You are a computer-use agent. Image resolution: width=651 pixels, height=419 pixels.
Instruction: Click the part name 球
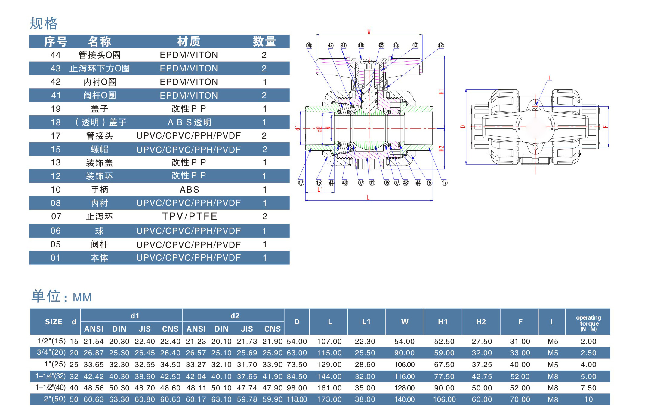coord(100,231)
